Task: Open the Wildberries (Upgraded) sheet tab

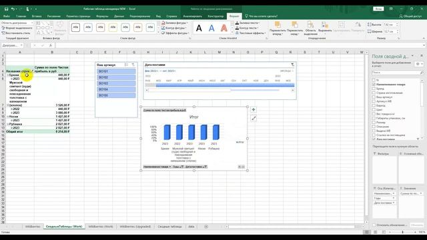Action: (135, 227)
